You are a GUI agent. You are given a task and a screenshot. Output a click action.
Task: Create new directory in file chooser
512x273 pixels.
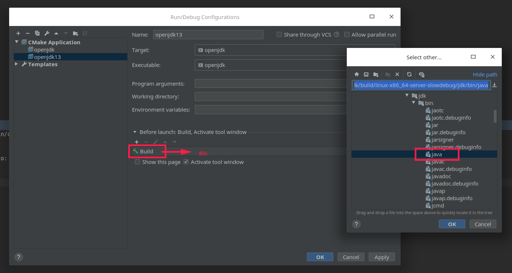coord(388,74)
